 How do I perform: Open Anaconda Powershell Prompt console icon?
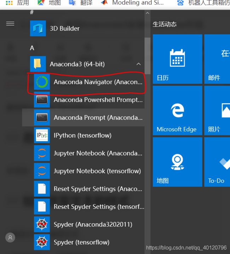tap(42, 100)
